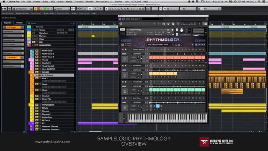Open the Transport menu
The height and width of the screenshot is (151, 268).
(79, 1)
